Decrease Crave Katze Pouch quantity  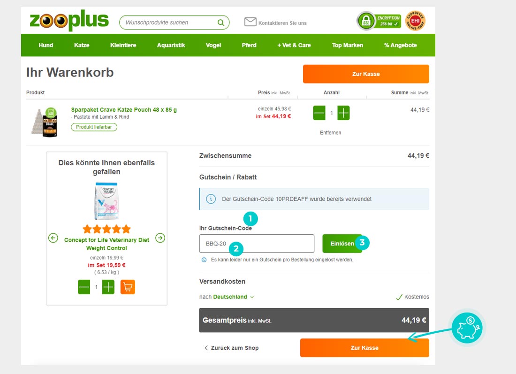(x=319, y=113)
